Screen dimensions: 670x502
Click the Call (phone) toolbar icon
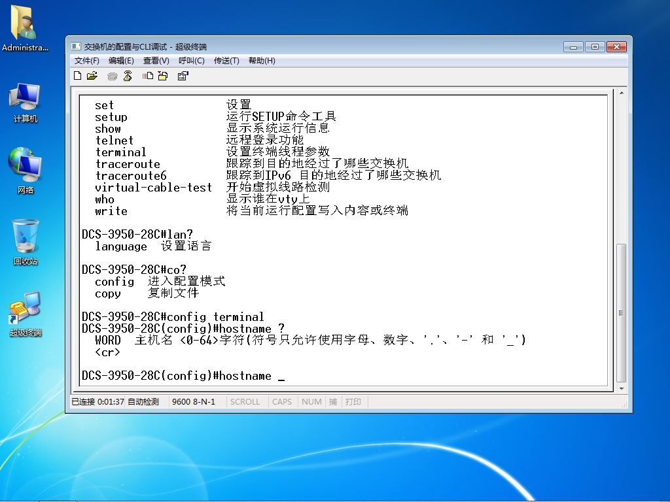coord(113,76)
